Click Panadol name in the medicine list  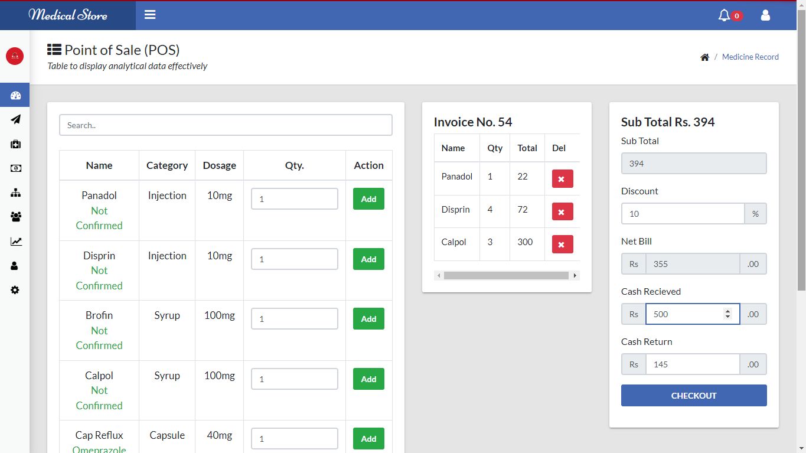(99, 195)
